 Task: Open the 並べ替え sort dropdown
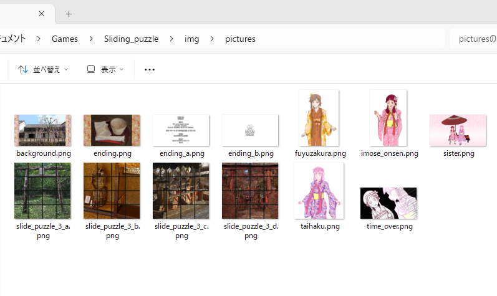point(43,69)
